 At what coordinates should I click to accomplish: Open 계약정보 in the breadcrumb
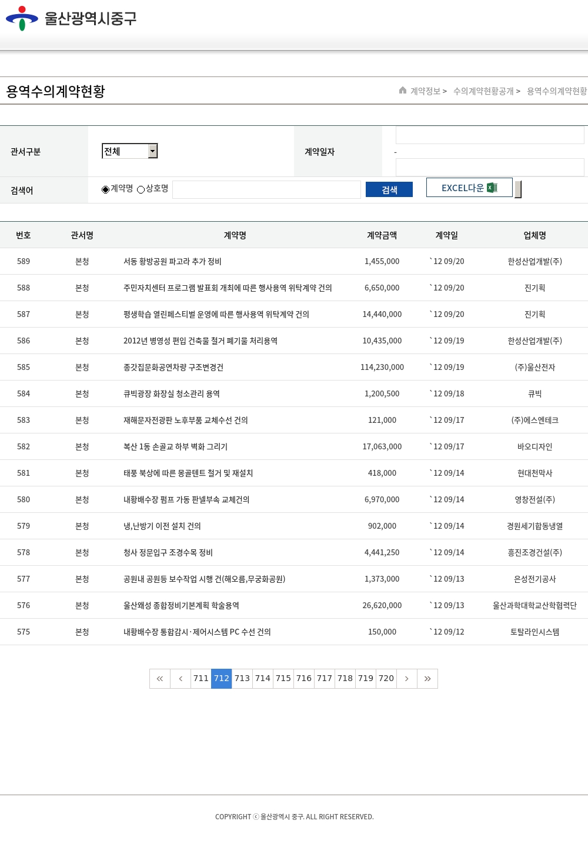point(425,91)
